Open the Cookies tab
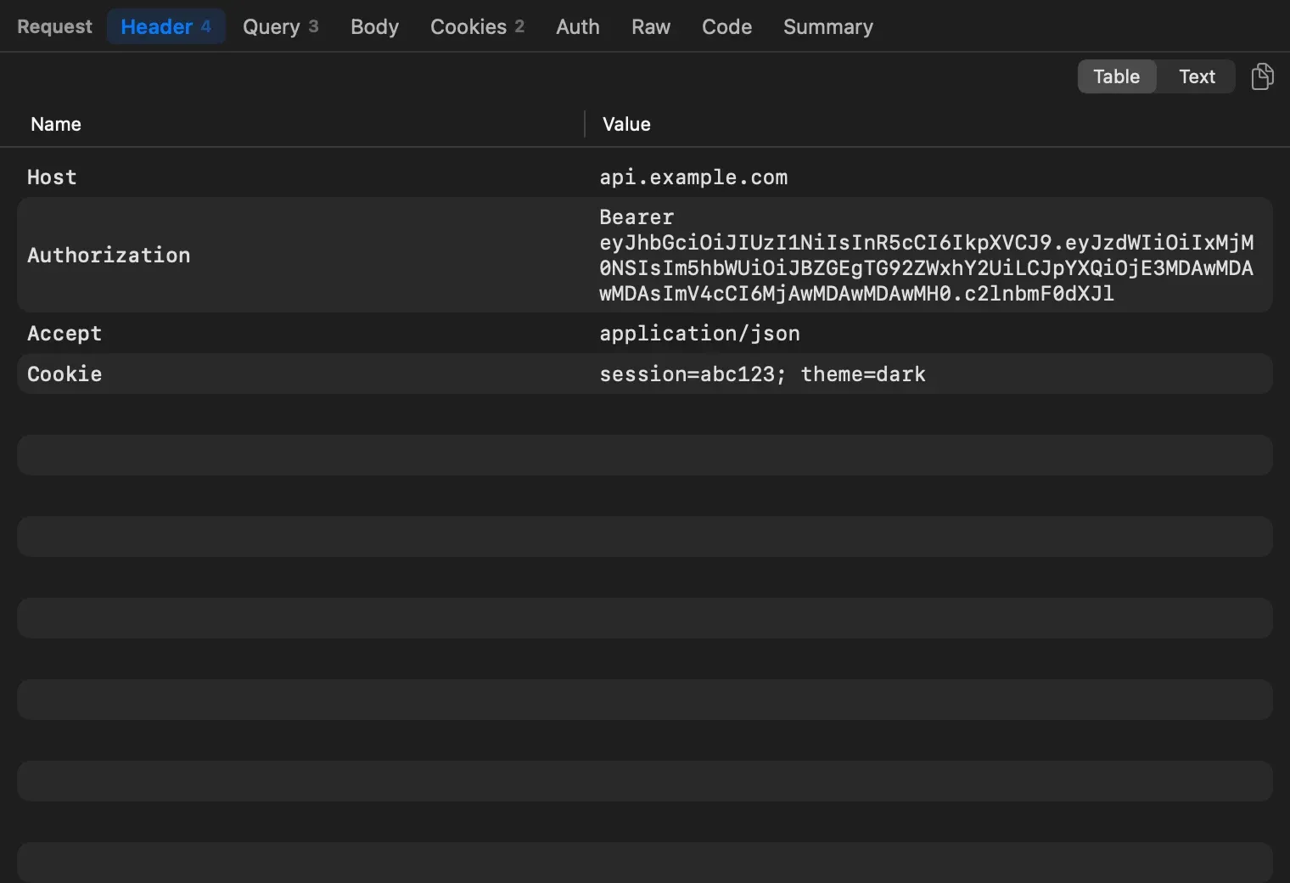 pos(477,26)
